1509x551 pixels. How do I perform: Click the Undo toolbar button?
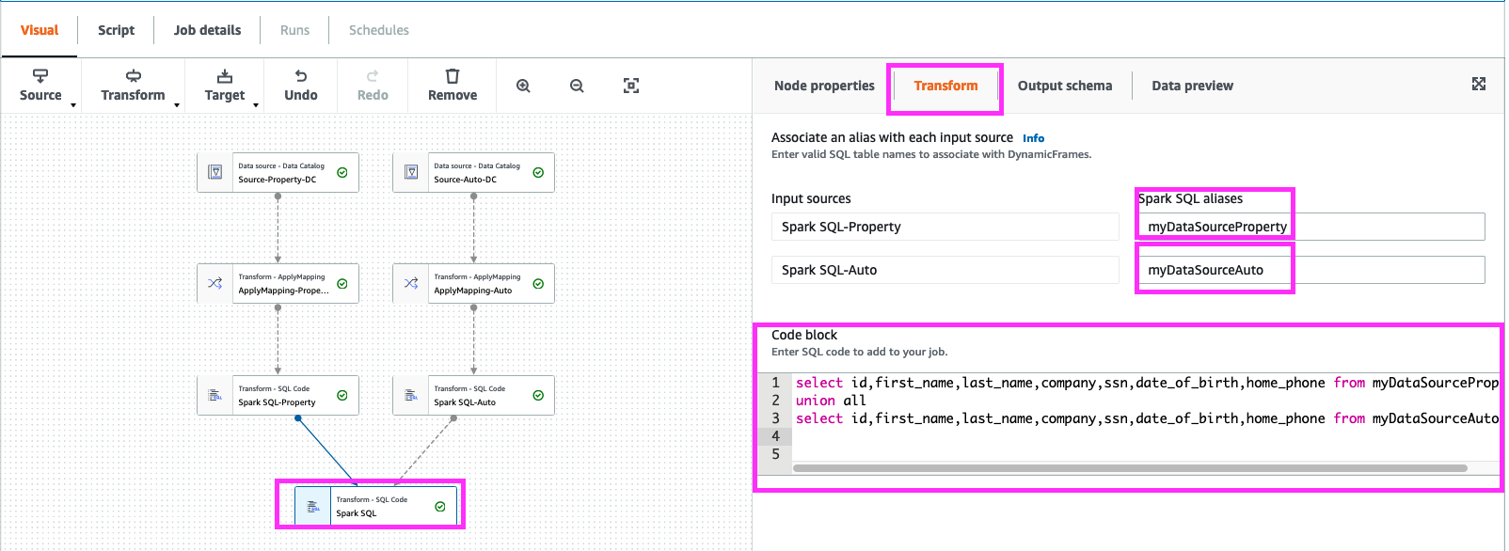tap(300, 85)
